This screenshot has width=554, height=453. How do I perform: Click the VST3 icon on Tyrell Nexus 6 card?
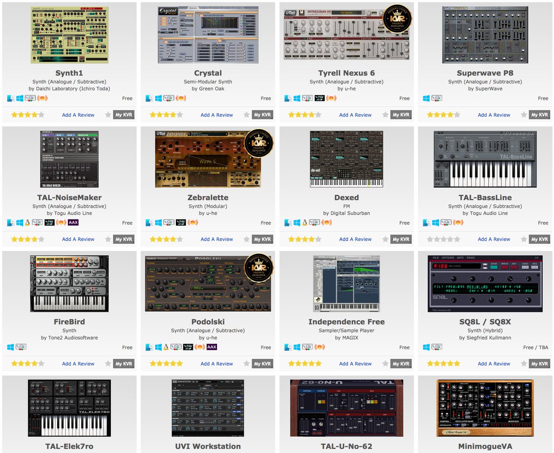[x=319, y=98]
